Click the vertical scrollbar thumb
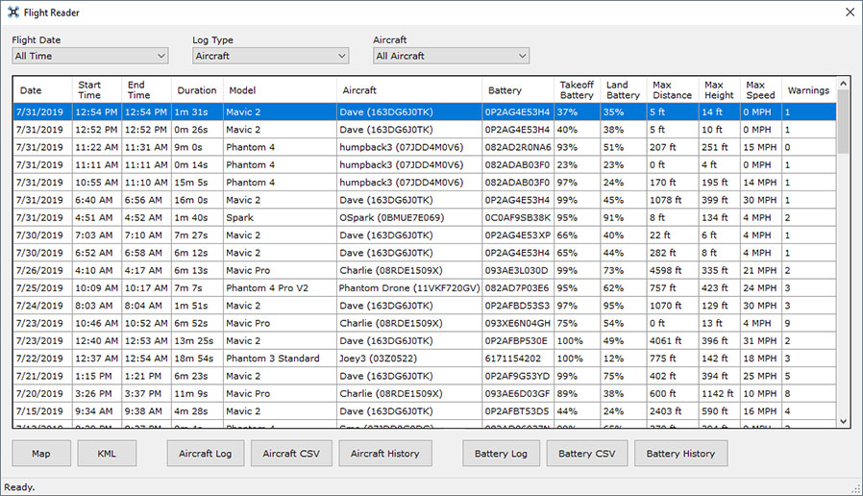863x496 pixels. pos(843,122)
